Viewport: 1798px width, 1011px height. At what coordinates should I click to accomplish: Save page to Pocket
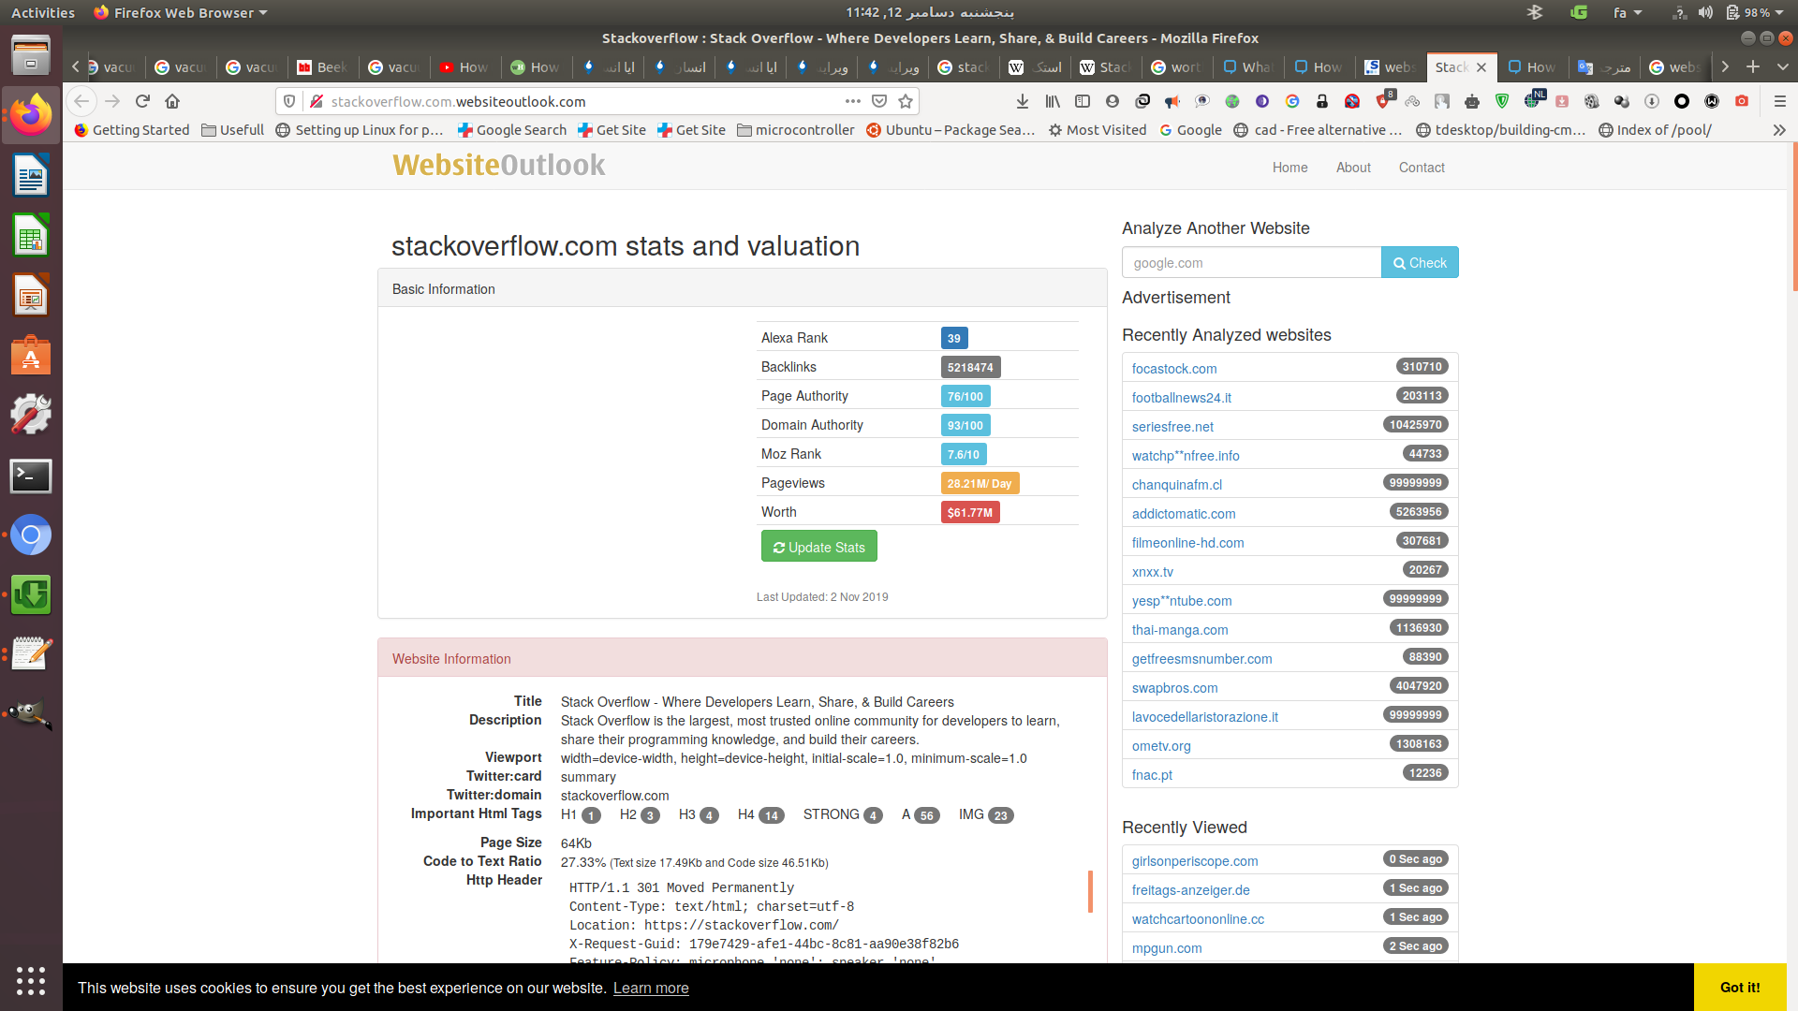(879, 101)
